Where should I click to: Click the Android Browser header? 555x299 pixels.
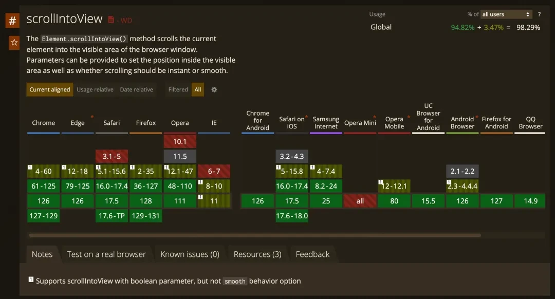coord(462,123)
